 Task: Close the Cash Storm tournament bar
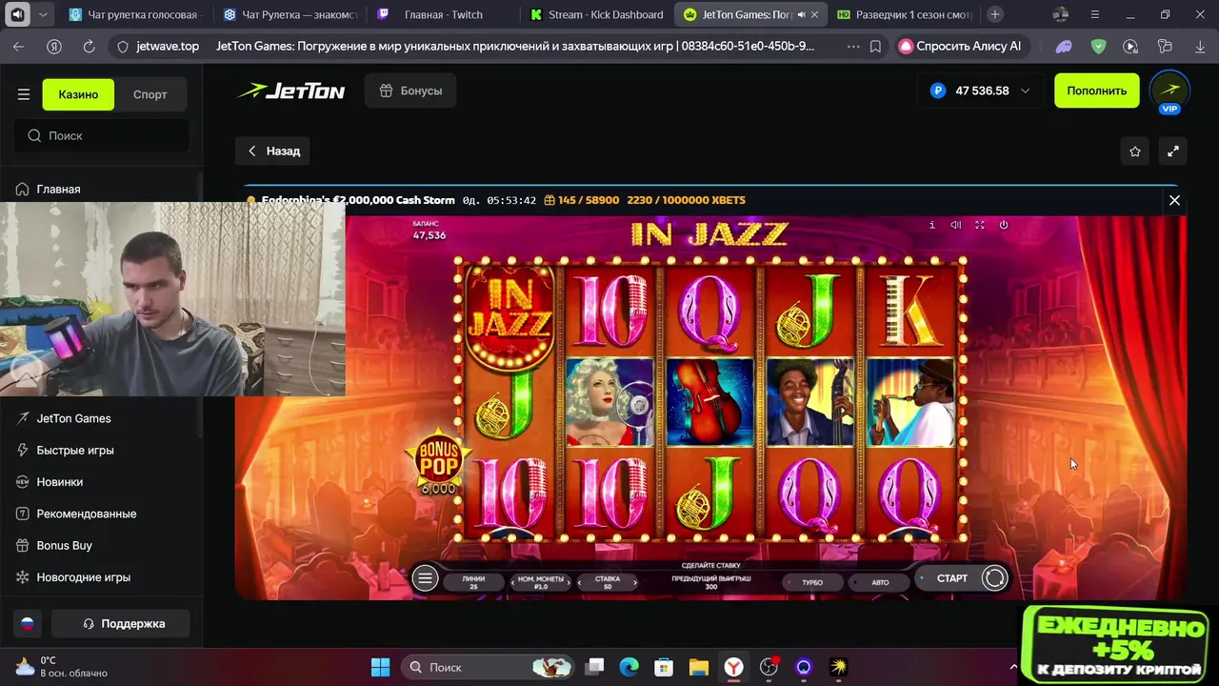click(x=1174, y=200)
